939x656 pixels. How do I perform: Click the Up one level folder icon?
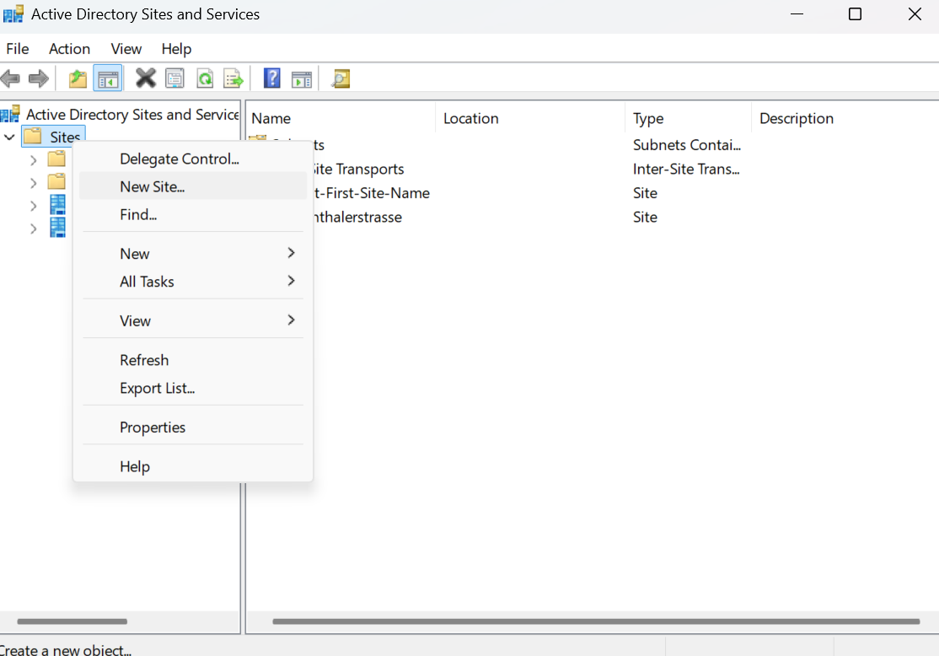coord(78,78)
